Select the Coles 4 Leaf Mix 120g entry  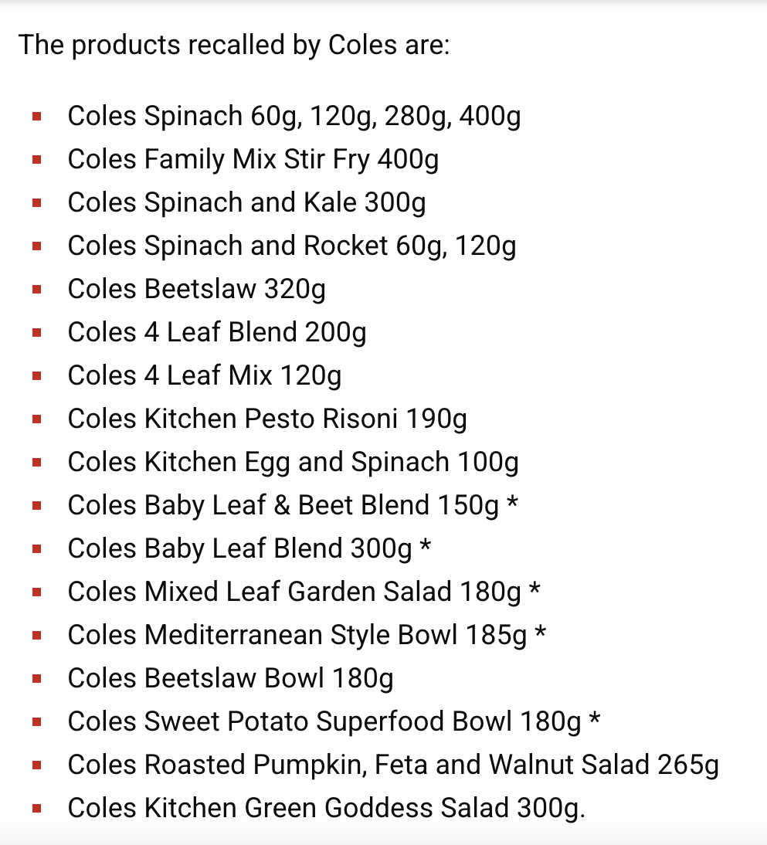click(204, 375)
